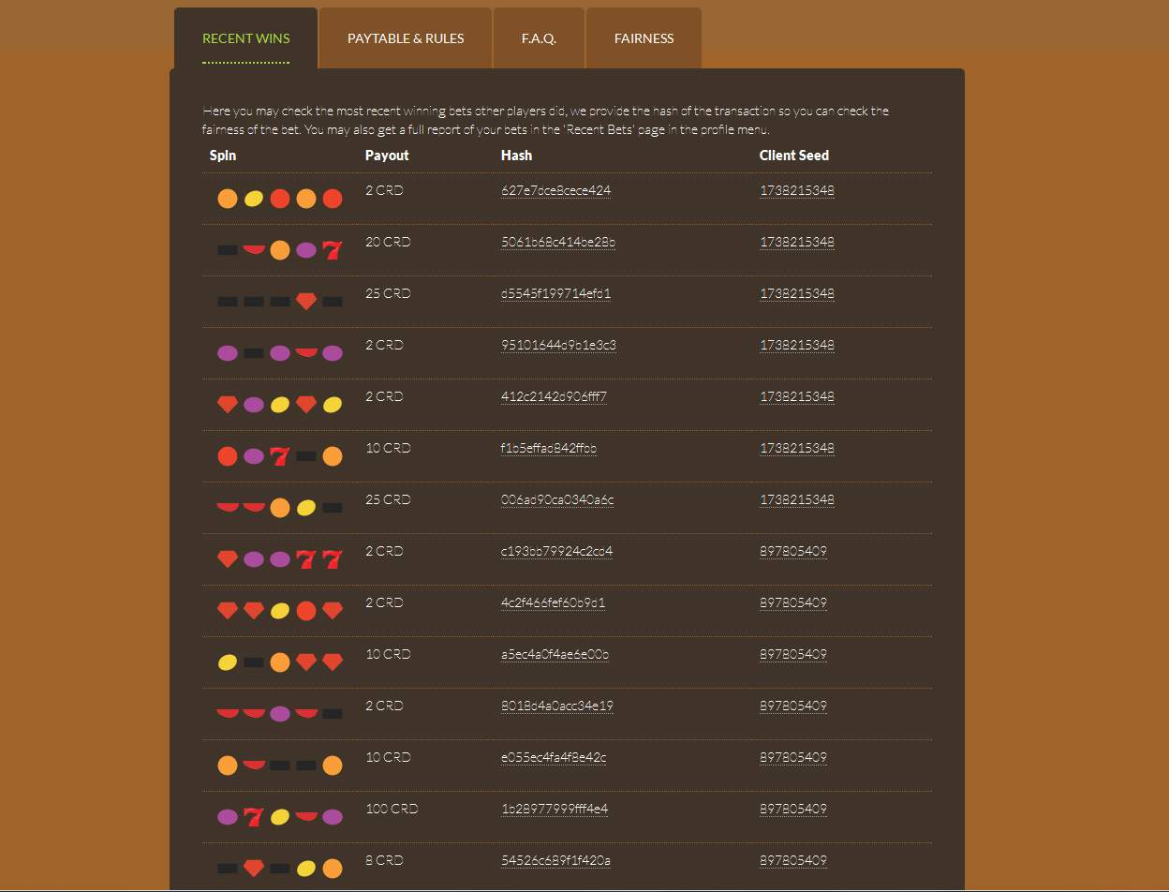The image size is (1169, 892).
Task: Click the red diamond in the c193bb79924c2cd4 row
Action: point(227,559)
